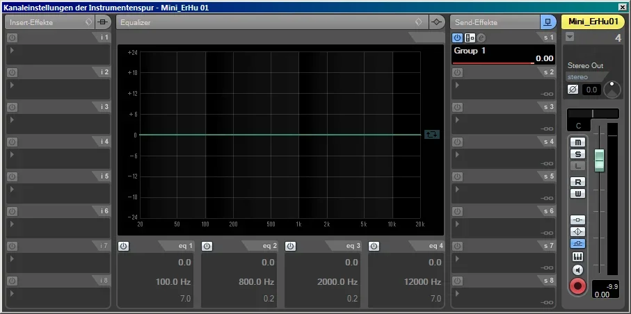Bypass all insert effects in header
The height and width of the screenshot is (314, 631).
pyautogui.click(x=103, y=22)
